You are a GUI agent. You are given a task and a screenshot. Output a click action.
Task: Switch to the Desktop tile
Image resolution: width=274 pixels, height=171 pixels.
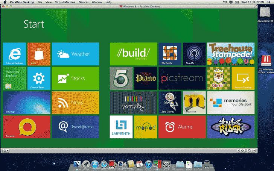[27, 103]
